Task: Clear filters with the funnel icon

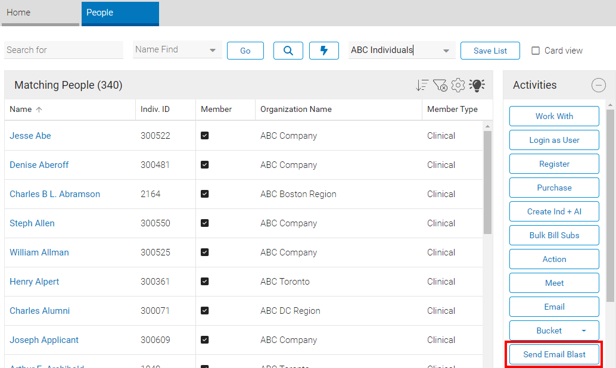Action: click(440, 85)
